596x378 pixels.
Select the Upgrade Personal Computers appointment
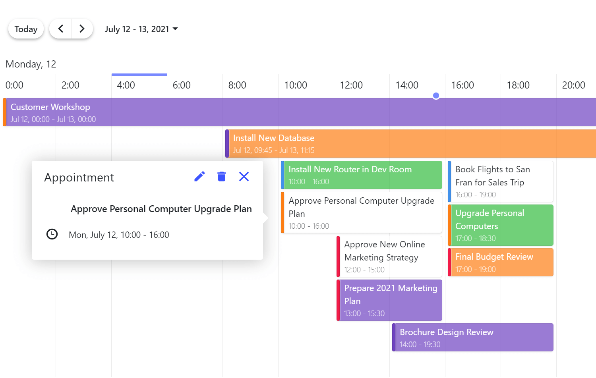500,225
